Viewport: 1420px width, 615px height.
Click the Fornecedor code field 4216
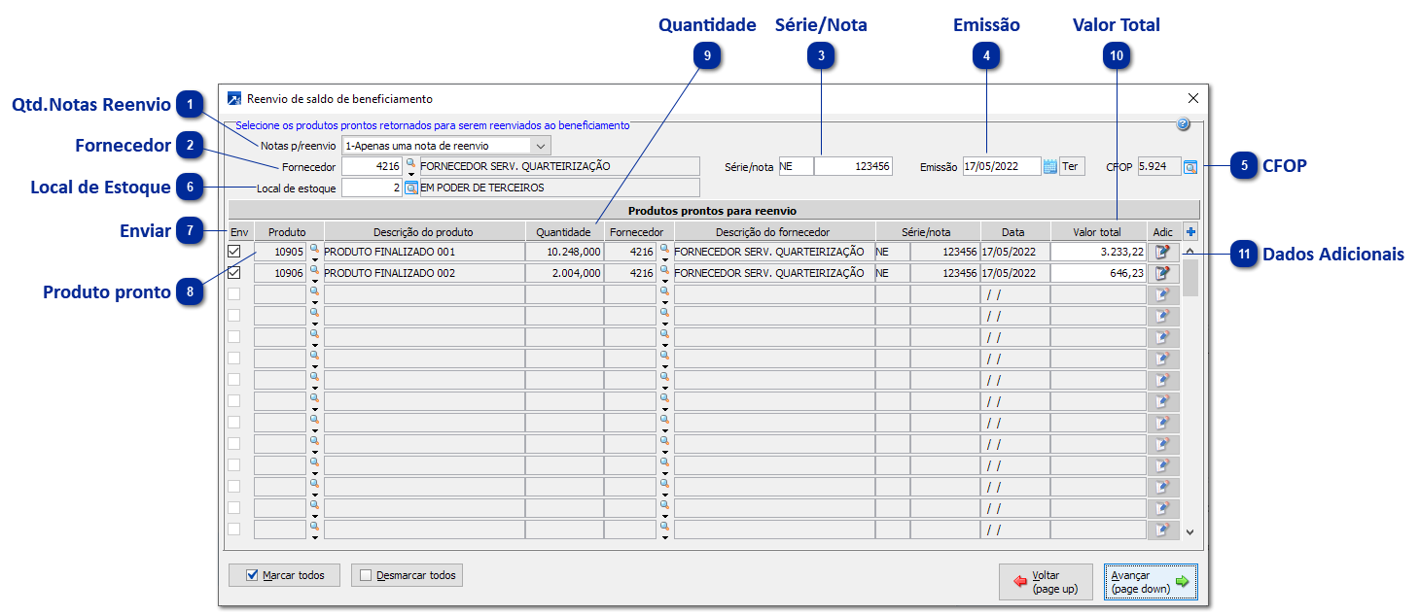[x=373, y=166]
